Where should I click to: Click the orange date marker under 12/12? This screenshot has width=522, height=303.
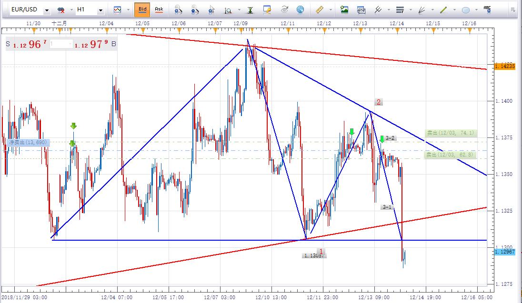click(x=325, y=30)
